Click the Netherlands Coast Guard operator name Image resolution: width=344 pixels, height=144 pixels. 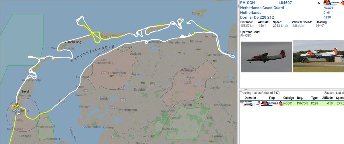coord(262,8)
